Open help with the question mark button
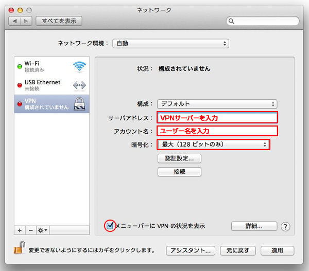Viewport: 309px width, 271px height. pyautogui.click(x=286, y=226)
